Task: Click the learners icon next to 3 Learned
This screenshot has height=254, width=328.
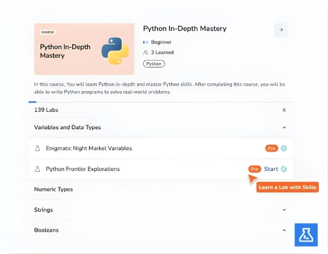Action: [x=145, y=53]
